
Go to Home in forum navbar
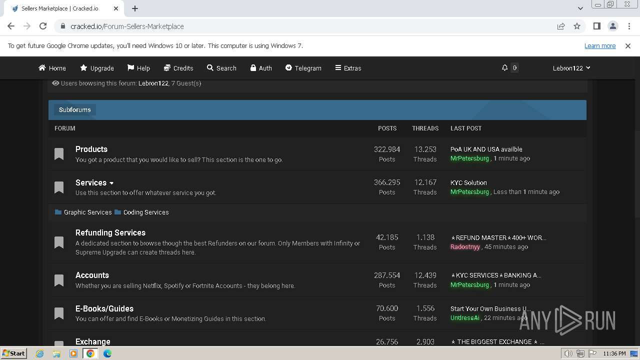[x=52, y=68]
